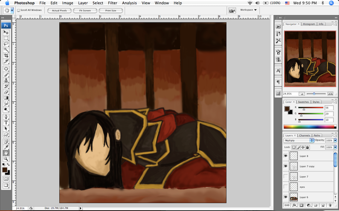The width and height of the screenshot is (339, 211).
Task: Open the Tool Presets panel icon
Action: coord(278,41)
